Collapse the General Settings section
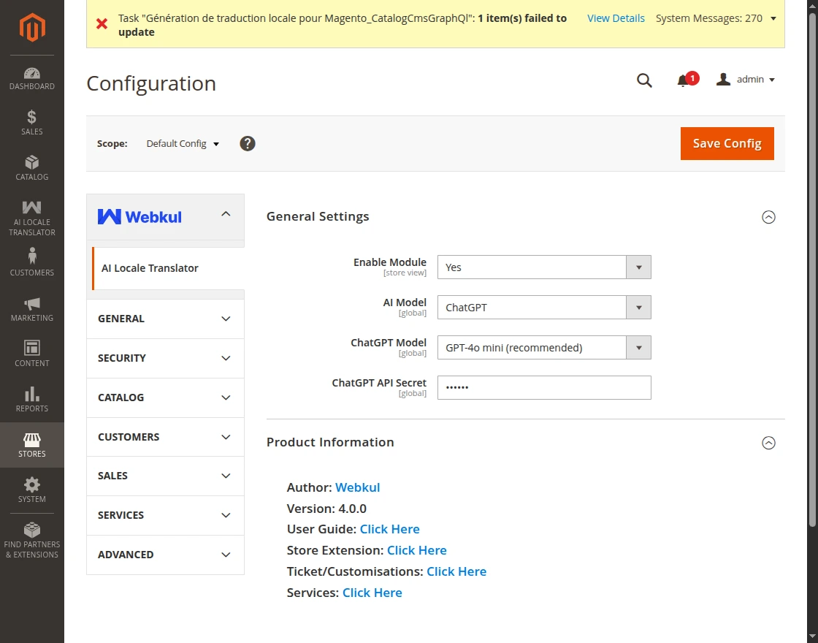Viewport: 818px width, 643px height. tap(768, 217)
